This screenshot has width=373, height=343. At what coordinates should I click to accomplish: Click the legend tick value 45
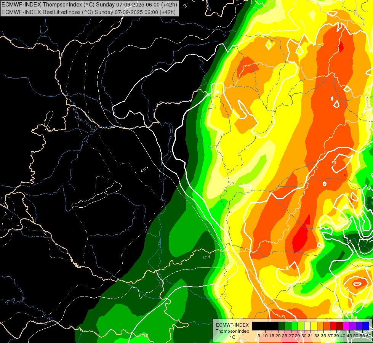350,336
